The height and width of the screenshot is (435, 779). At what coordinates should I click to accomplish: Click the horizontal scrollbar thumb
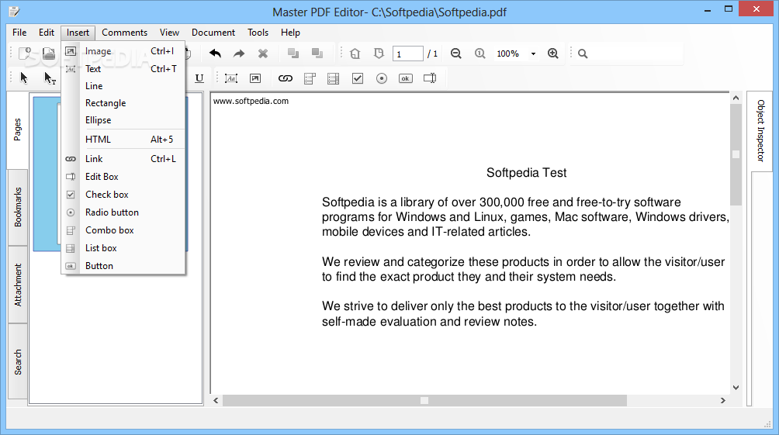point(424,400)
